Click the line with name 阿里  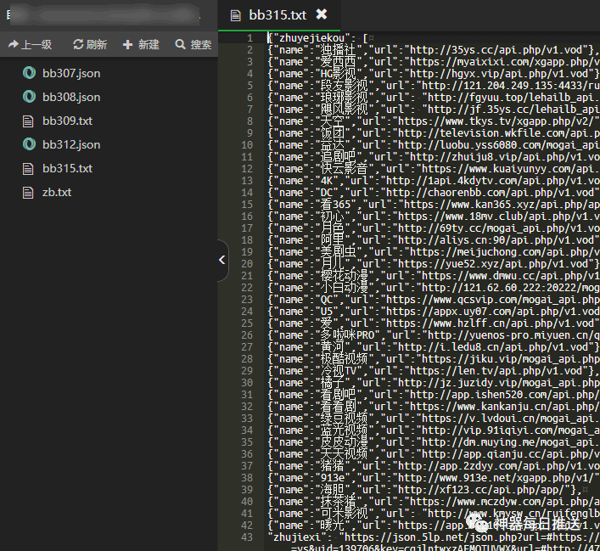click(433, 240)
